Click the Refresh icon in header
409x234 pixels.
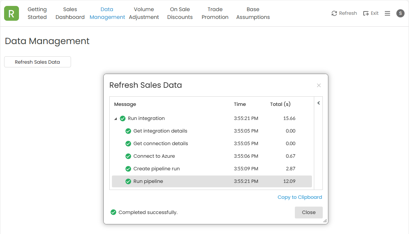point(334,13)
